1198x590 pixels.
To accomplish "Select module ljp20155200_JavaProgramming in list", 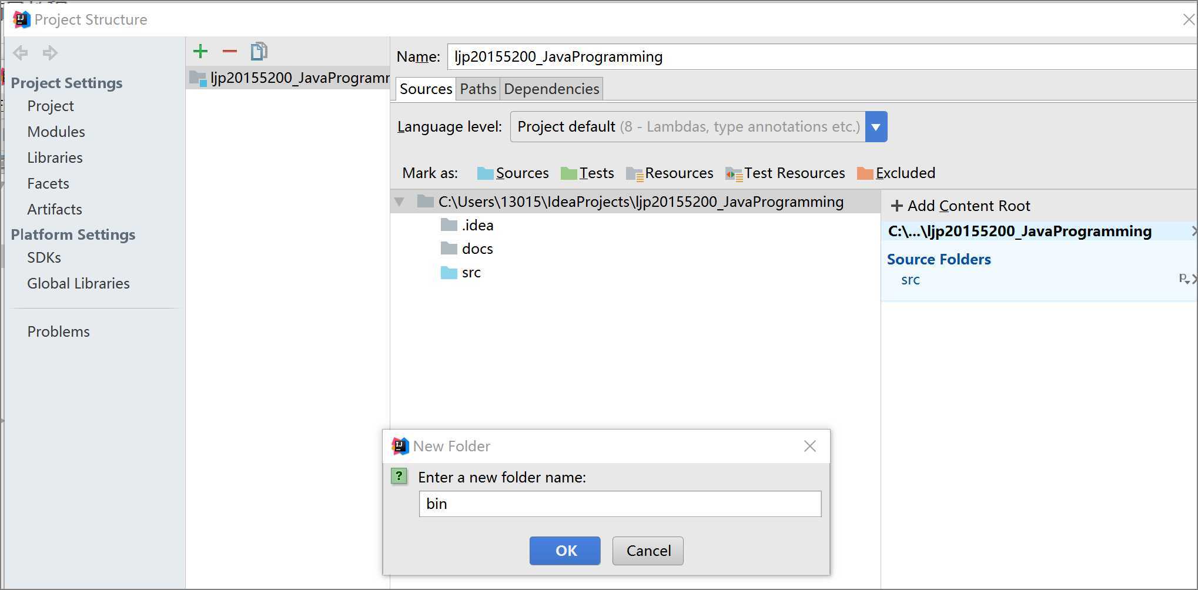I will click(288, 78).
